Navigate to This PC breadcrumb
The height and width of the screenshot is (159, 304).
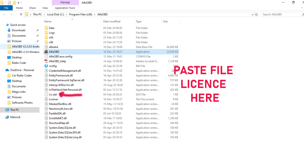tap(38, 15)
